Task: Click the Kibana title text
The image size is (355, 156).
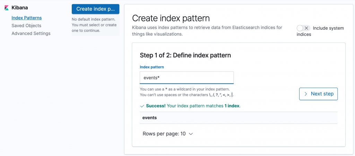Action: coord(20,7)
